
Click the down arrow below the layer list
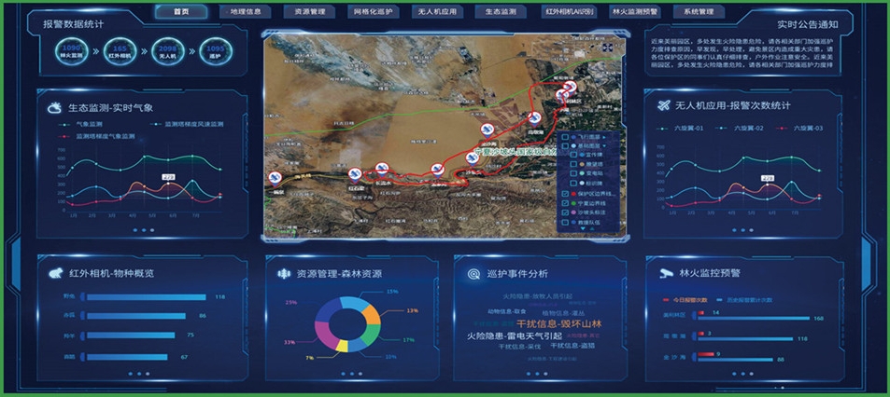click(581, 228)
